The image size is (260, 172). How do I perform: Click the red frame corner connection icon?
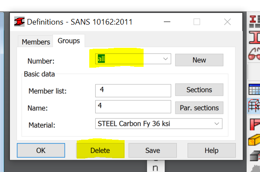(x=255, y=125)
